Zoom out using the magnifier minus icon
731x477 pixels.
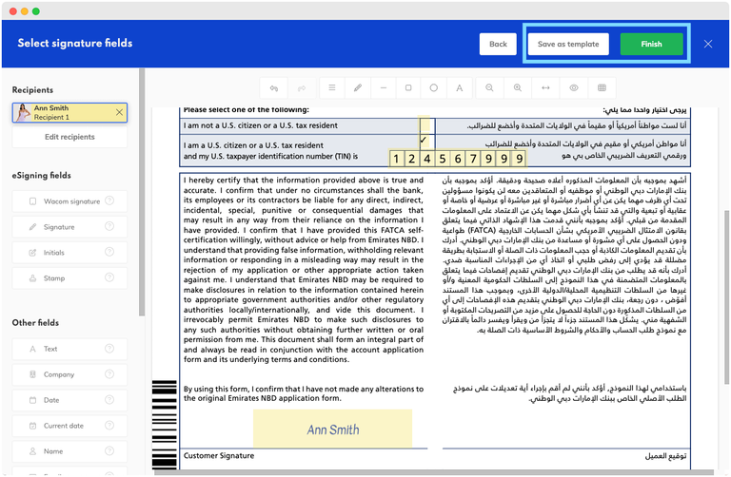pos(489,87)
